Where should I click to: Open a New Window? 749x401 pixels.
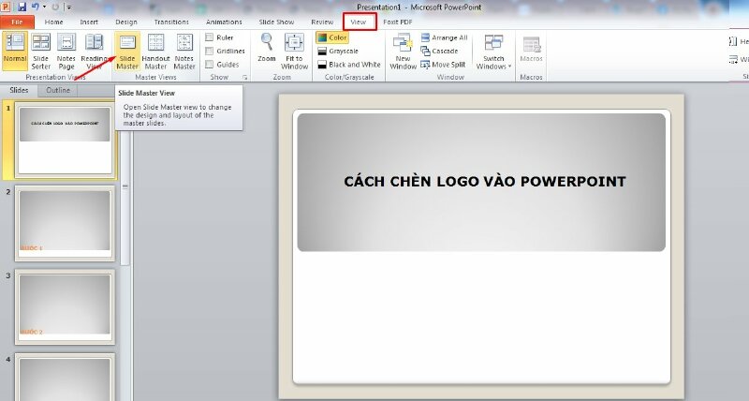point(404,52)
